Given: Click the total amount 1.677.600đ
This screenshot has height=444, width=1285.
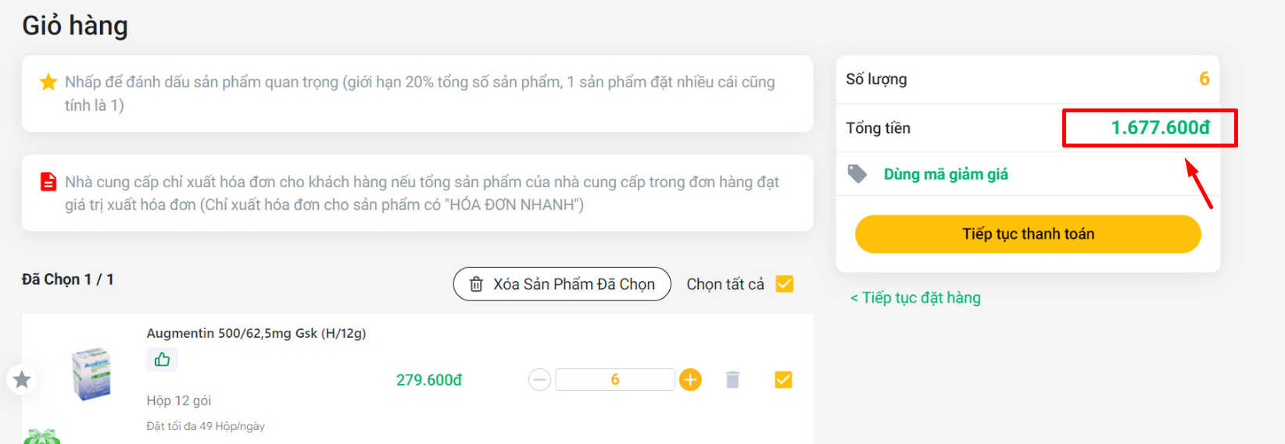Looking at the screenshot, I should (x=1160, y=128).
